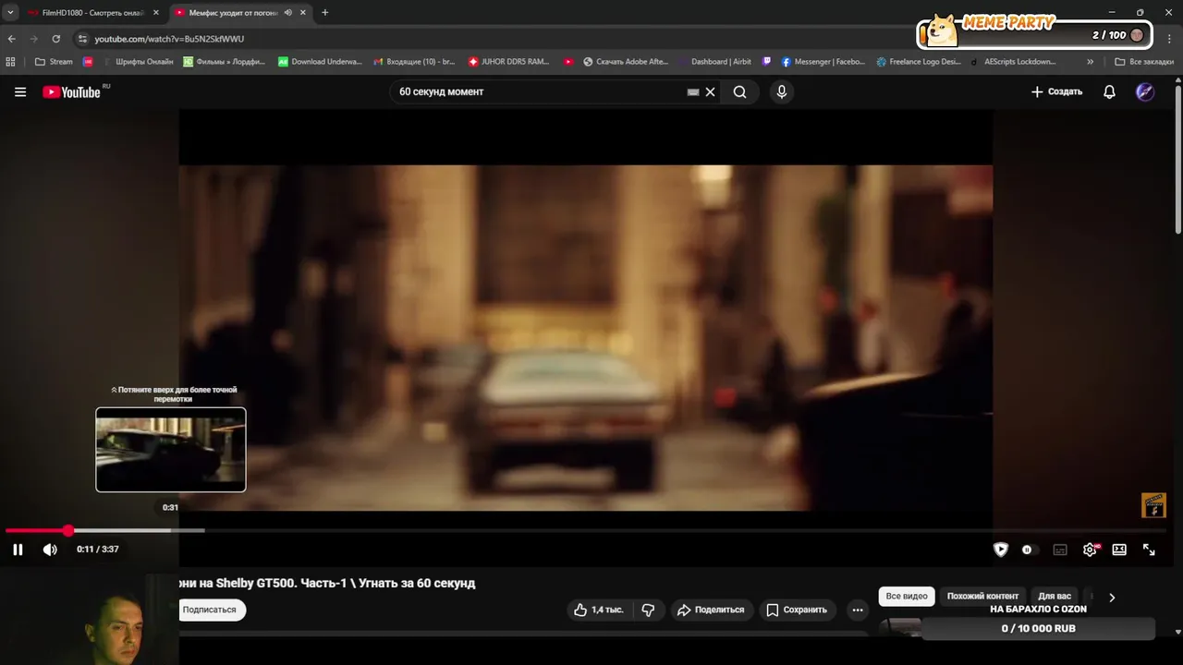Open the Messenger | Facebo bookmark
This screenshot has width=1183, height=665.
pyautogui.click(x=823, y=62)
